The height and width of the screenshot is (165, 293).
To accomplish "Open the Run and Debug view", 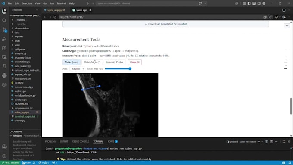I will click(4, 39).
